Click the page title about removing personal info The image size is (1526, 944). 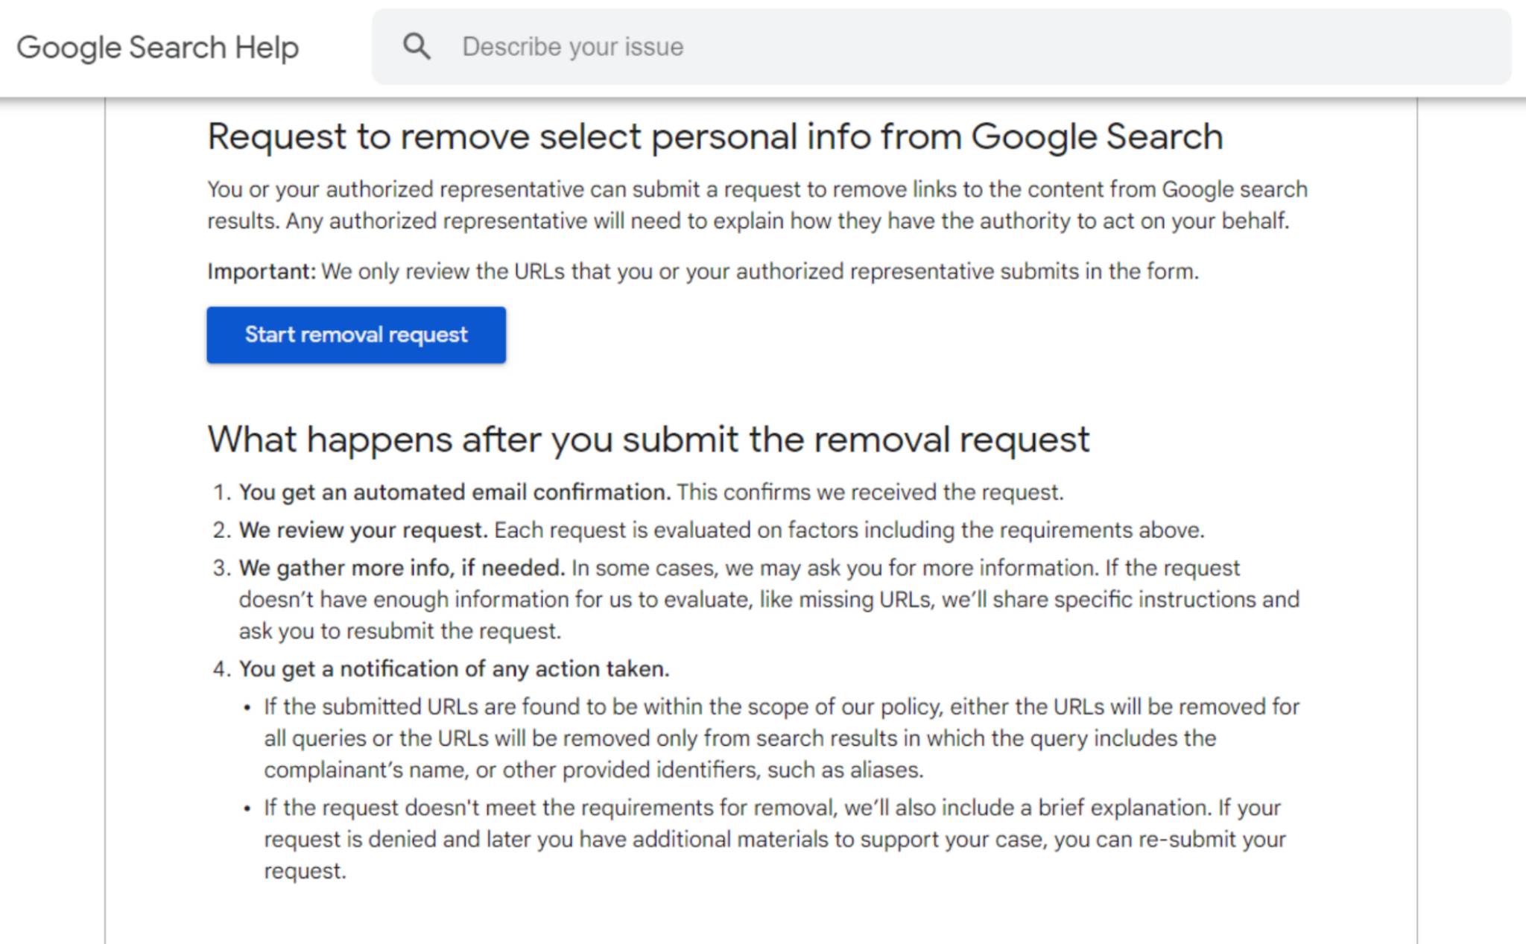coord(715,136)
